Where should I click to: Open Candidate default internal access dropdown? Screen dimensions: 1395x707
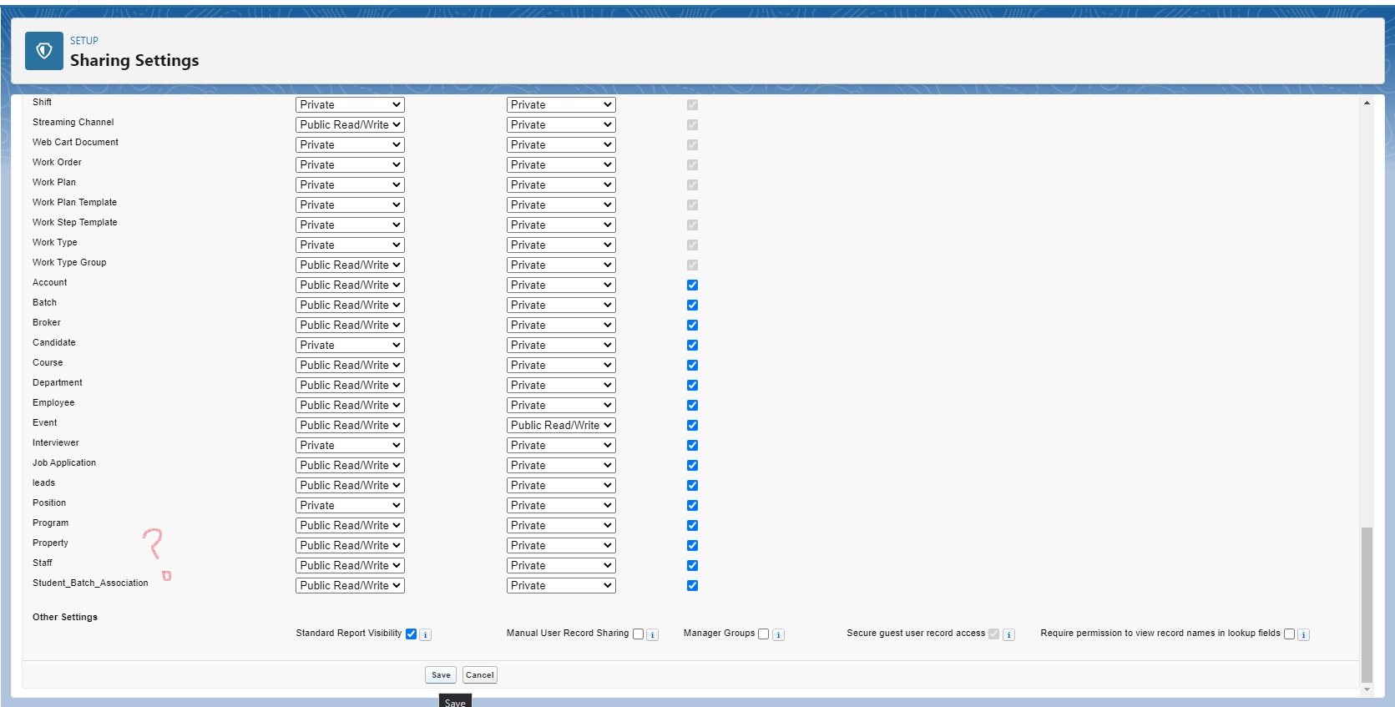[350, 345]
